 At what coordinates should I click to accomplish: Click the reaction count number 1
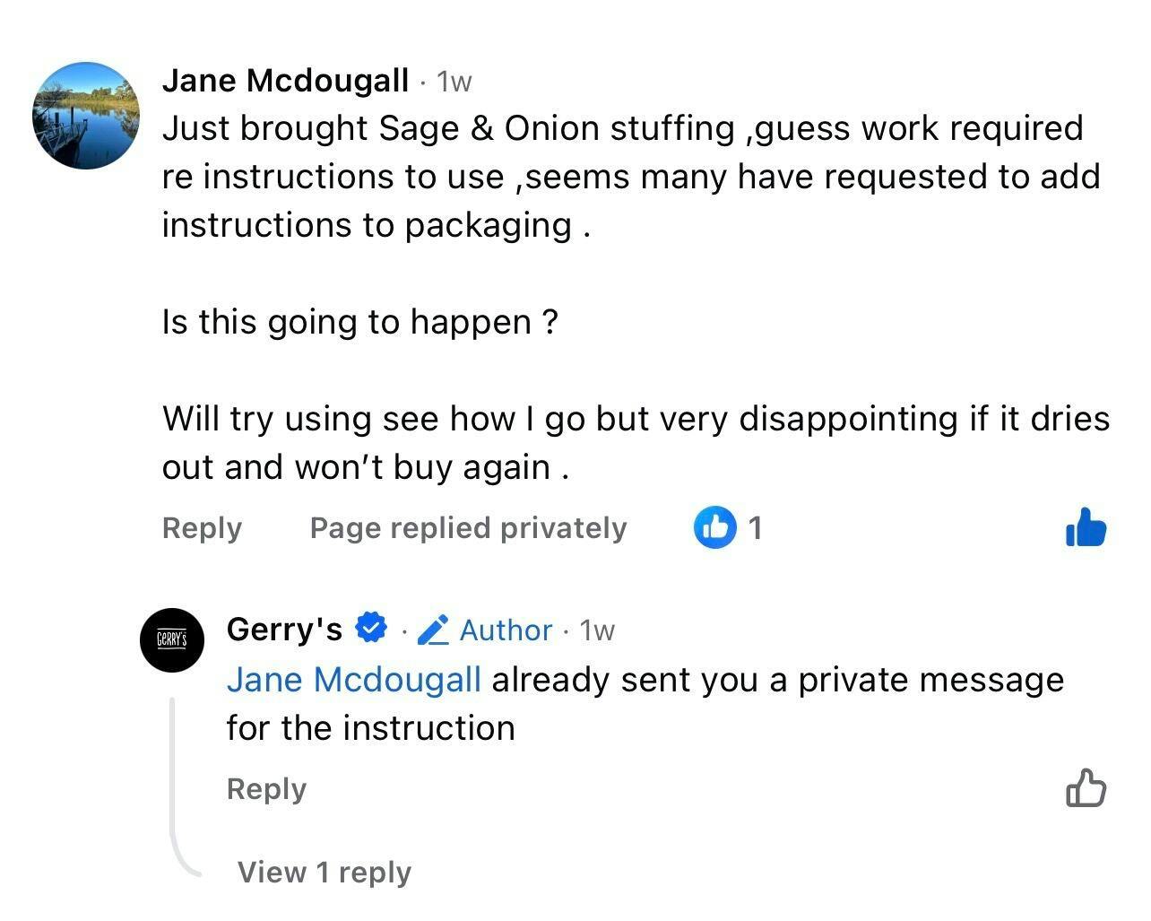pos(755,528)
